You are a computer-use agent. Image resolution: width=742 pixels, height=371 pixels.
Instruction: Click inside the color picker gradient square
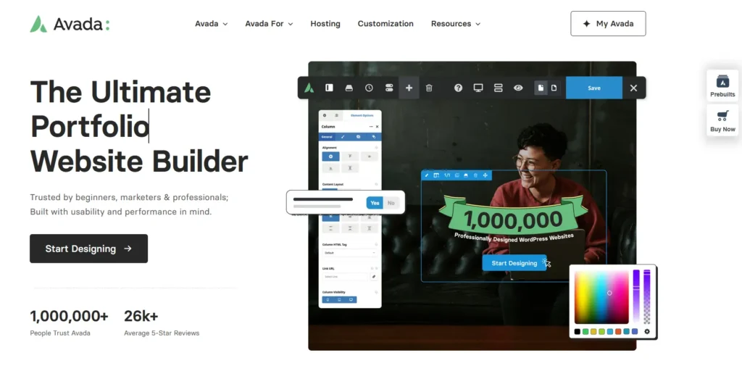pos(601,297)
